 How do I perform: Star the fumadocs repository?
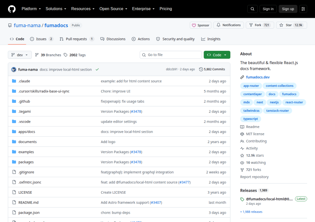[x=292, y=25]
